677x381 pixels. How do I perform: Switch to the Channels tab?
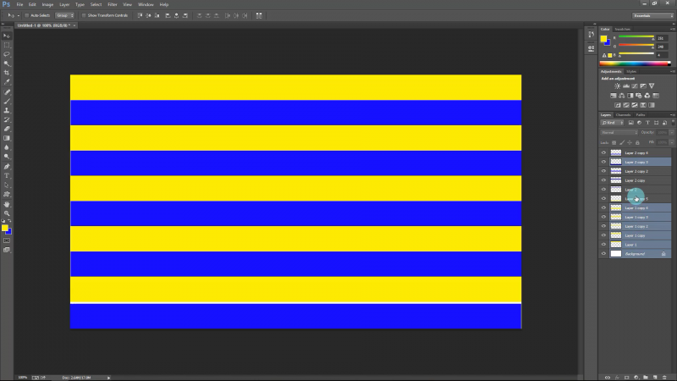[x=623, y=115]
